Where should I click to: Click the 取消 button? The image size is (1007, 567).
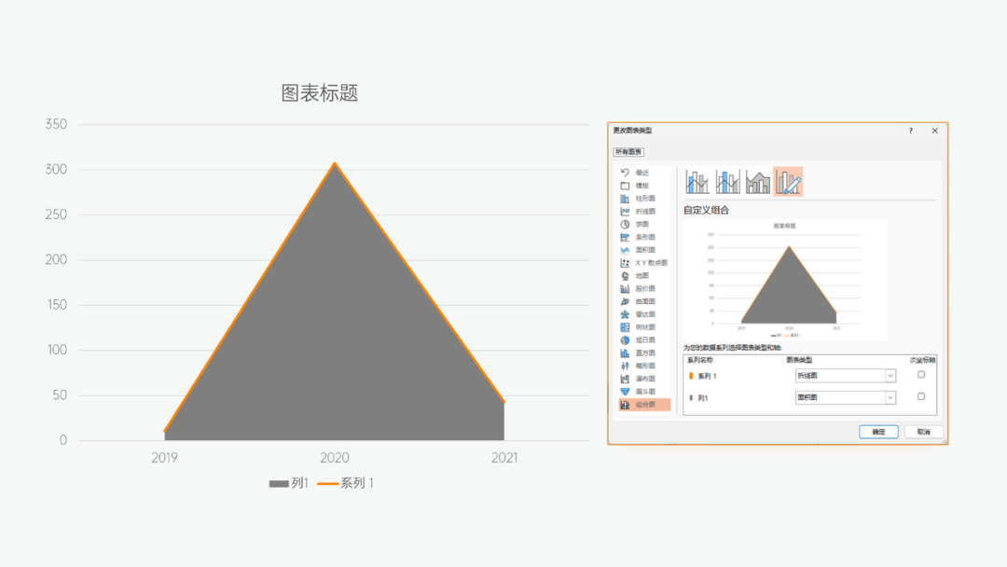[x=923, y=432]
